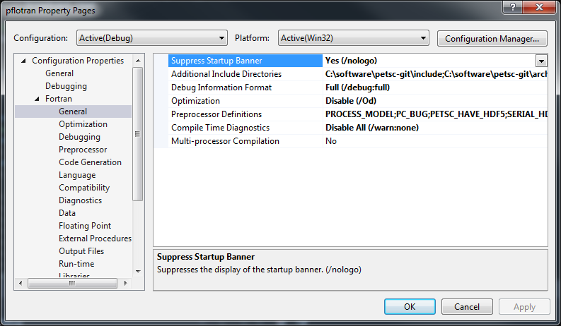The image size is (561, 326).
Task: Close the pflotran Property Pages dialog
Action: click(537, 7)
